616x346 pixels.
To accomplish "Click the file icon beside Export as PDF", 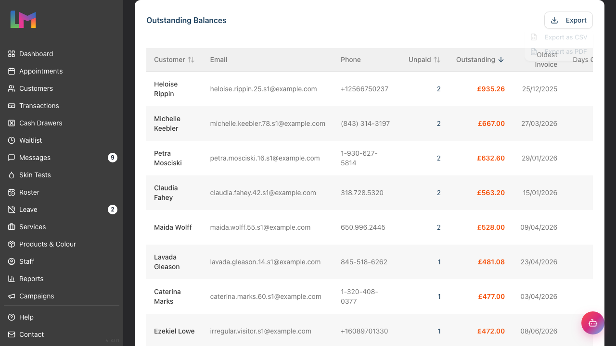I will [x=534, y=51].
